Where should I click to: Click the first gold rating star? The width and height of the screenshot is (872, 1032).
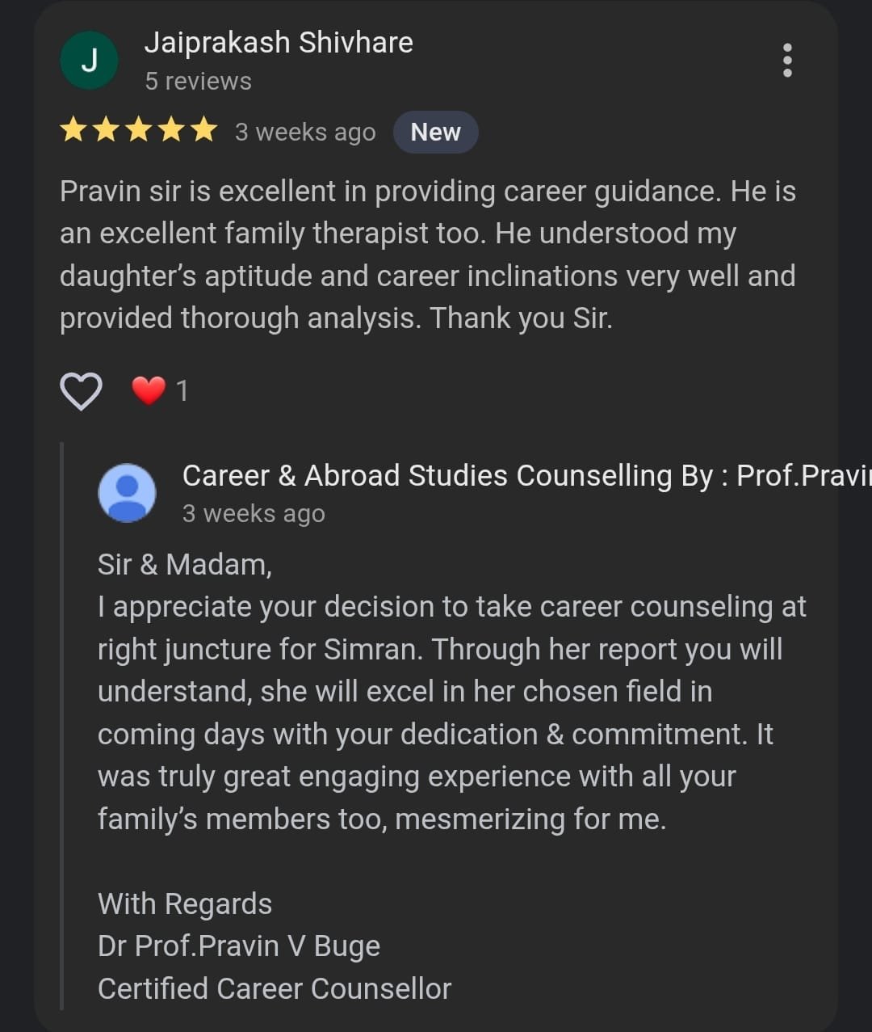(73, 130)
